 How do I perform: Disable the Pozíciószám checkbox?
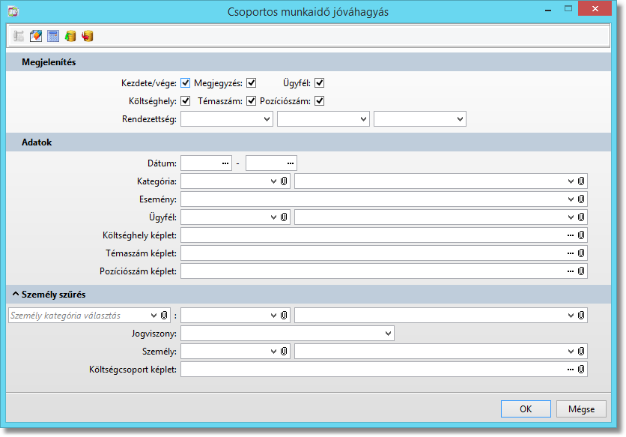(319, 101)
